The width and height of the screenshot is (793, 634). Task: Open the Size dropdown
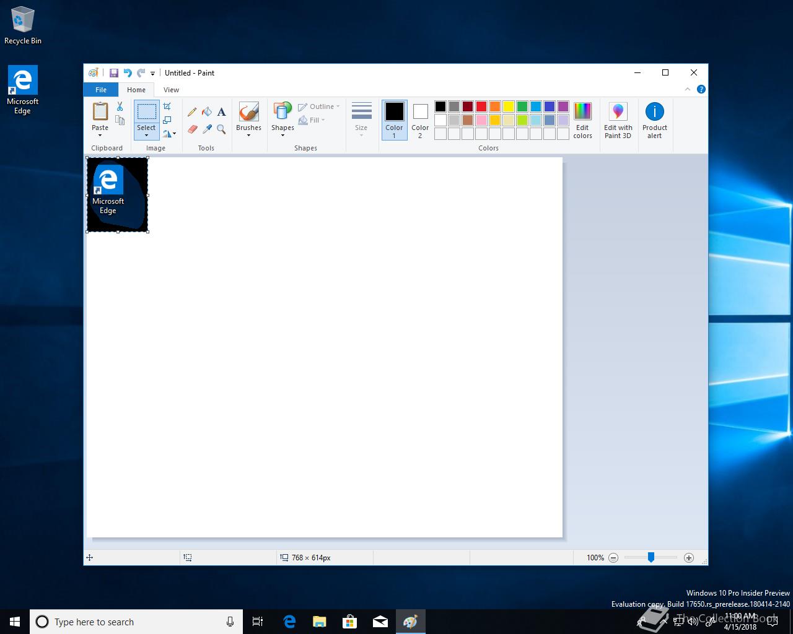pos(361,120)
